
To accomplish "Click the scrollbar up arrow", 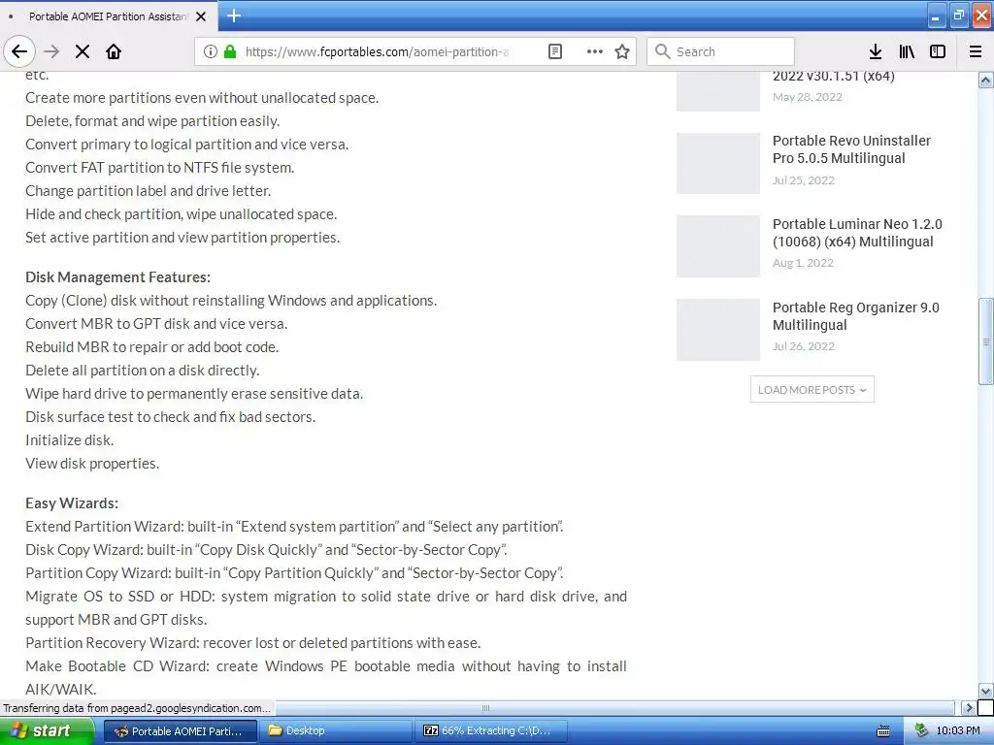I will click(986, 80).
